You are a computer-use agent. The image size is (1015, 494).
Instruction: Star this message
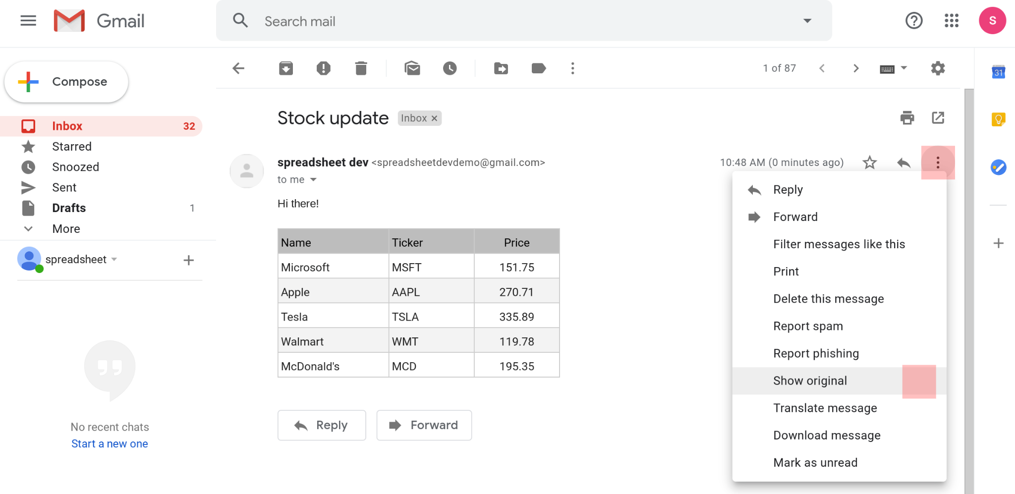(870, 163)
